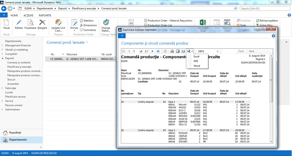Screen dimensions: 292x156
Task: Toggle Print Layout in preview toolbar
Action: tap(178, 51)
